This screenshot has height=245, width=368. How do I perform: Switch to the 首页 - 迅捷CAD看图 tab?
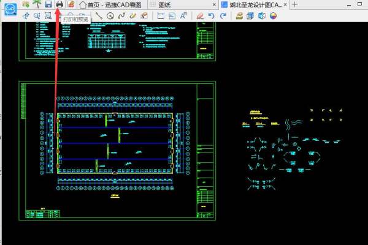(x=113, y=4)
